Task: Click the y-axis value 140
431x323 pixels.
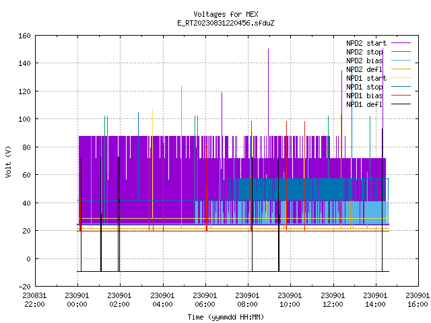Action: pyautogui.click(x=24, y=63)
